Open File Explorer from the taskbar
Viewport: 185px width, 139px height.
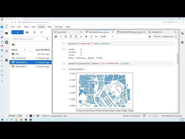click(x=16, y=120)
